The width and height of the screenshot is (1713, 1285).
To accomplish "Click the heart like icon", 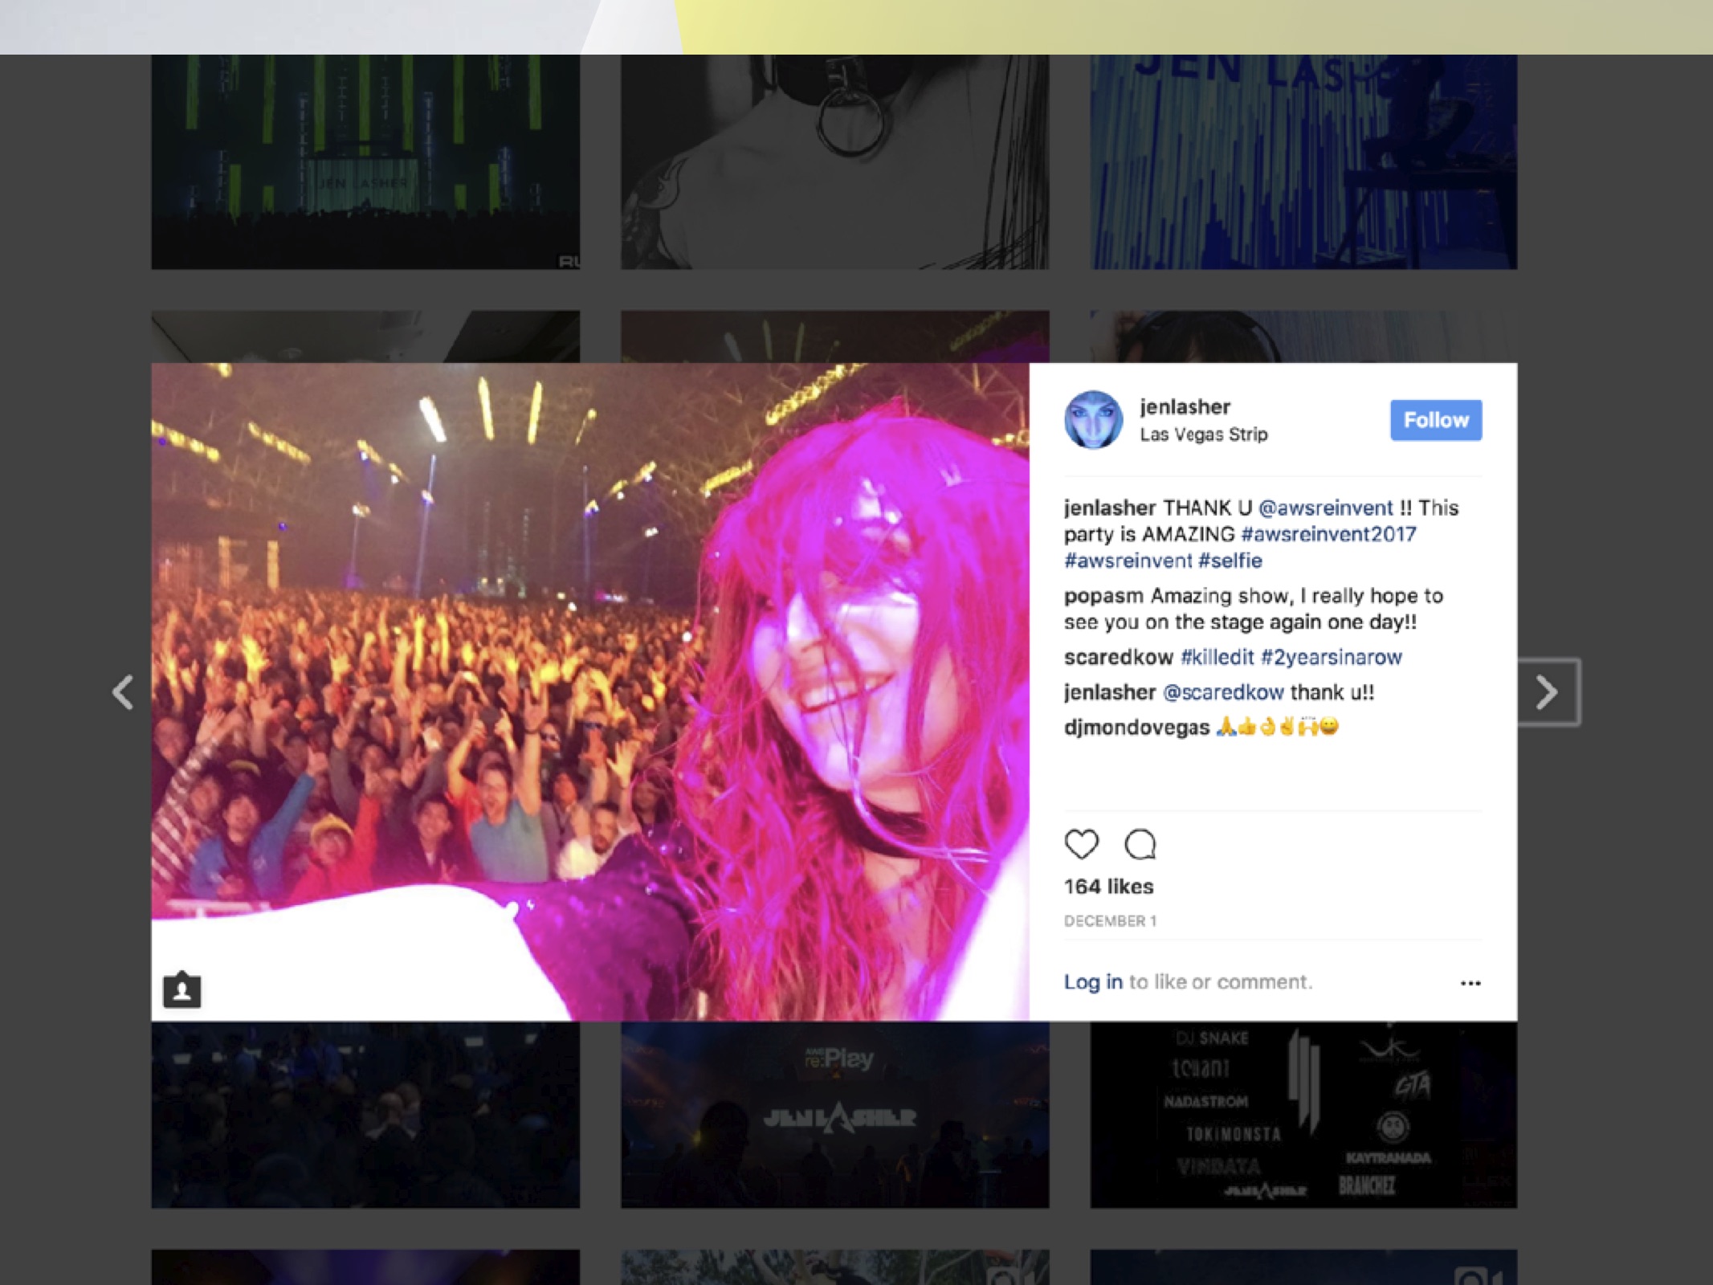I will point(1081,844).
